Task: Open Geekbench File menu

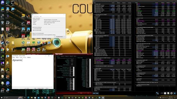Action: 33,16
